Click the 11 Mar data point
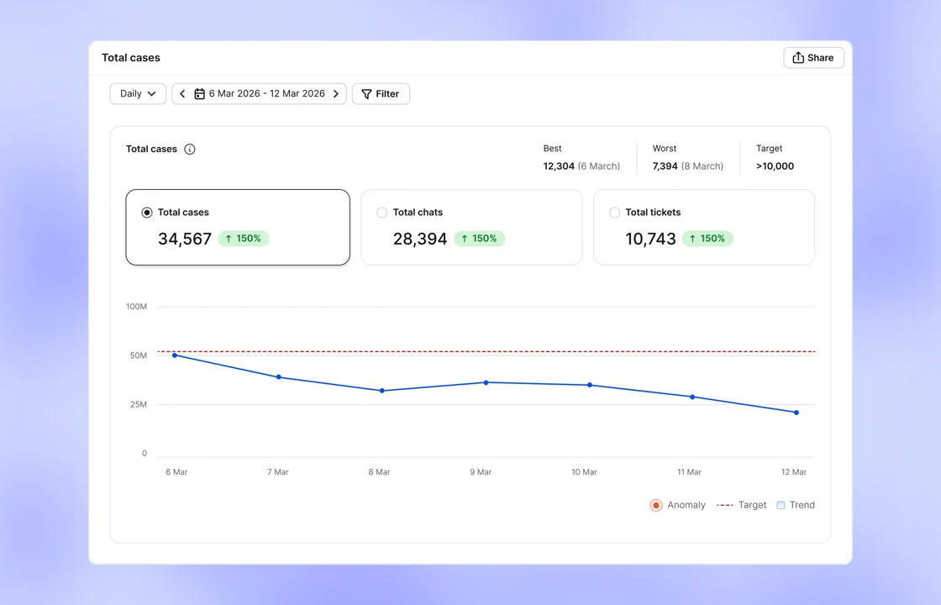This screenshot has width=941, height=605. (692, 397)
